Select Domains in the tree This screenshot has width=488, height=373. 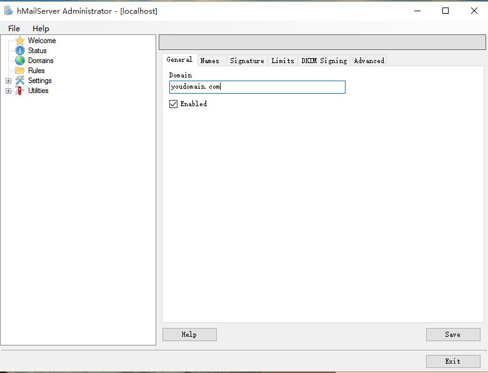[41, 61]
